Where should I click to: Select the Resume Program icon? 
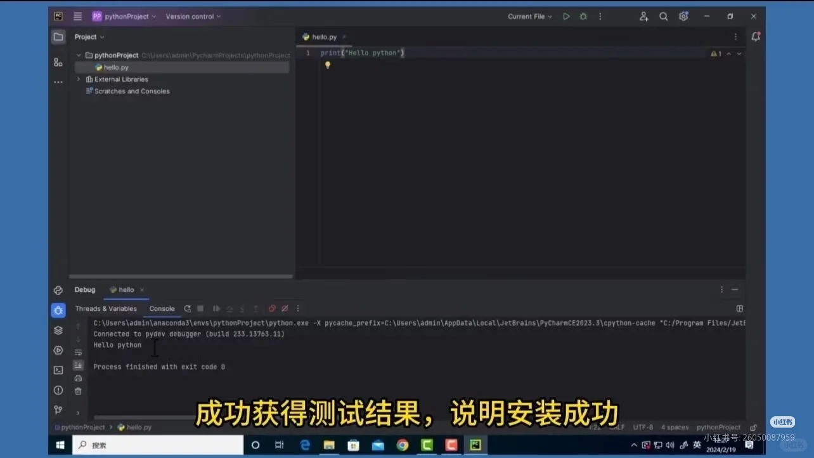(x=216, y=308)
